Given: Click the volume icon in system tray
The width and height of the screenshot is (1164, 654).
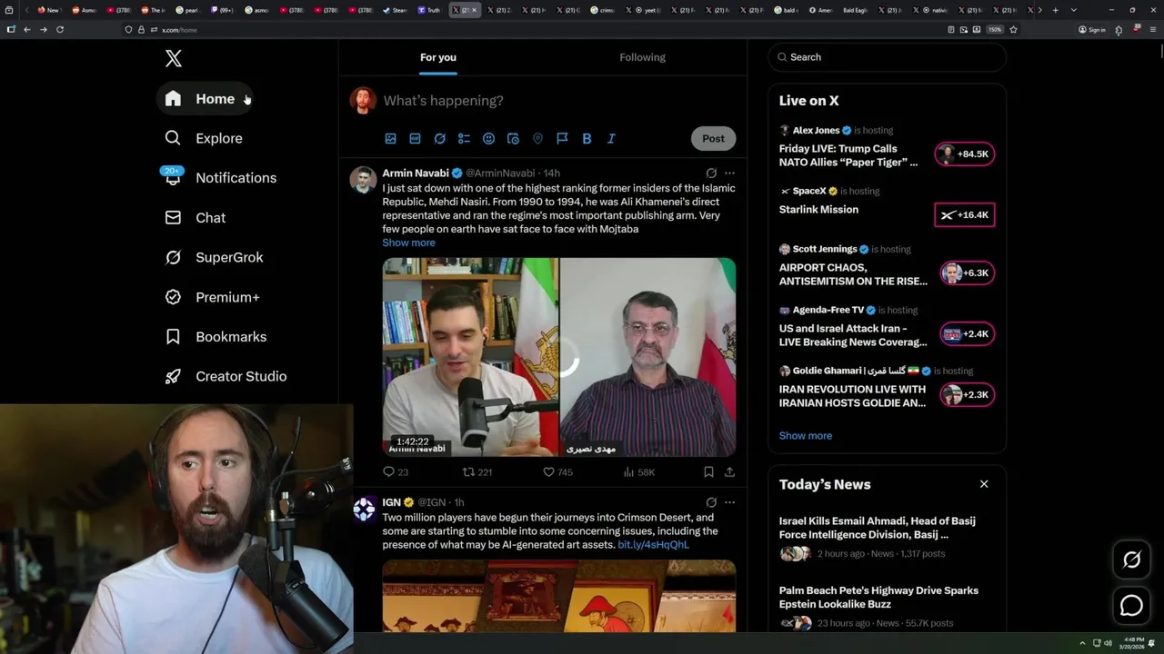Looking at the screenshot, I should (1108, 643).
